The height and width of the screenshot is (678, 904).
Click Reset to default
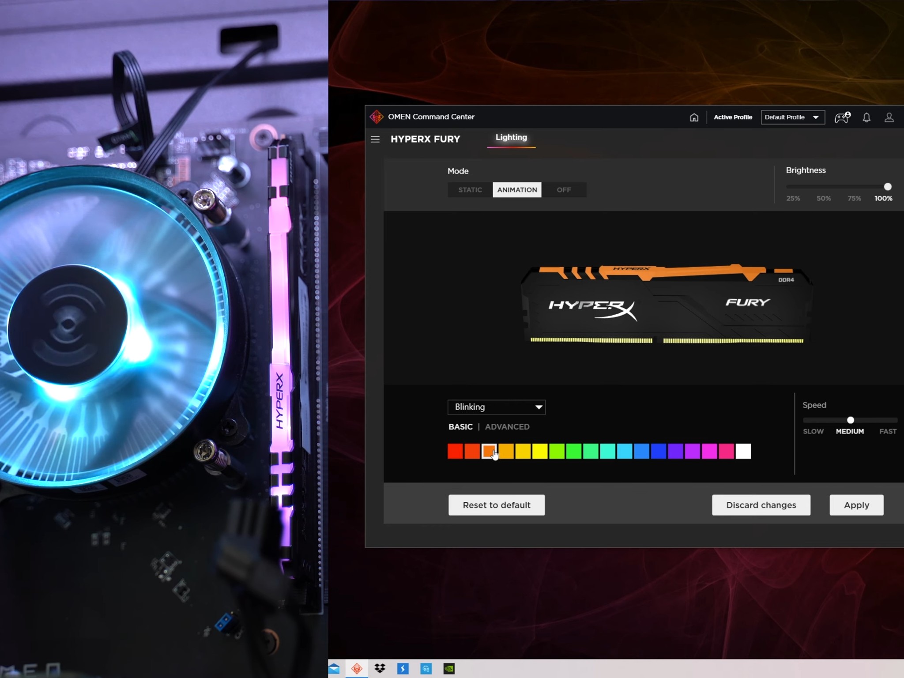[496, 505]
